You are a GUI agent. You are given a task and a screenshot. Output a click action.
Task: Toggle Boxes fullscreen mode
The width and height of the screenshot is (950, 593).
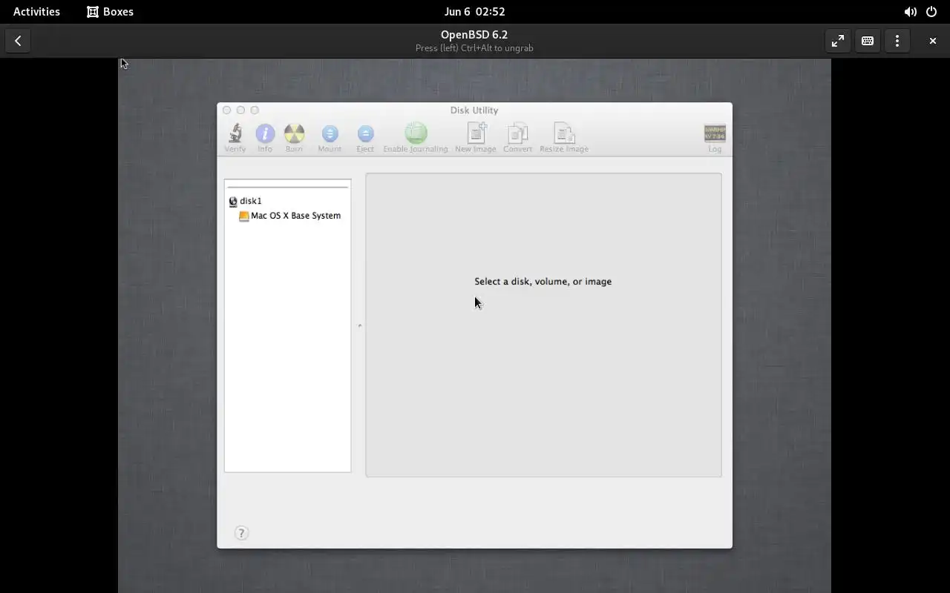click(838, 41)
